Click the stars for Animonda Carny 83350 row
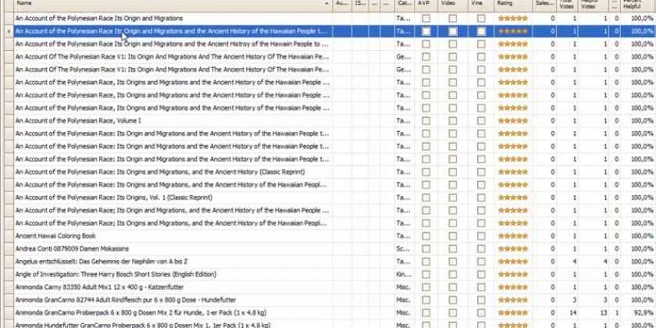 click(513, 287)
